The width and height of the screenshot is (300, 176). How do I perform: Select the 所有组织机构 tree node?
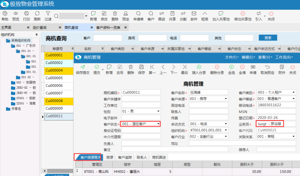click(x=21, y=40)
